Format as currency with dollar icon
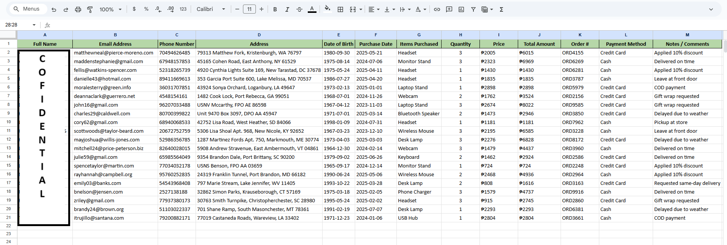Image resolution: width=727 pixels, height=245 pixels. click(134, 9)
